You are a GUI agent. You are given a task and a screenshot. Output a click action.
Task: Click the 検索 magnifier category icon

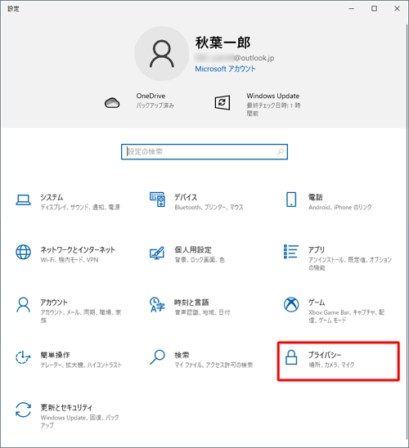tap(157, 357)
